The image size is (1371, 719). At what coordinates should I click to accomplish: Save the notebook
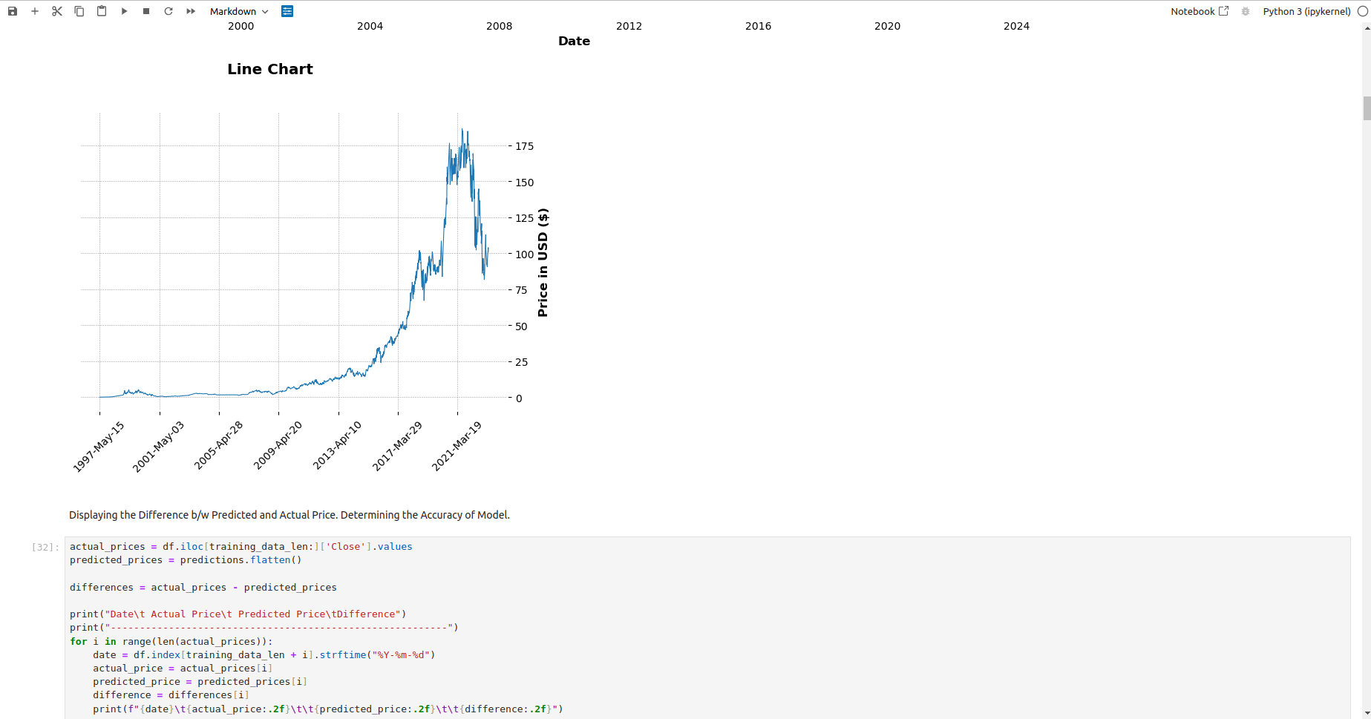click(12, 11)
